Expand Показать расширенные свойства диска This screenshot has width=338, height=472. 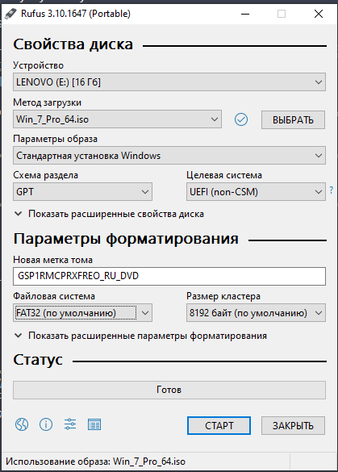(x=109, y=214)
